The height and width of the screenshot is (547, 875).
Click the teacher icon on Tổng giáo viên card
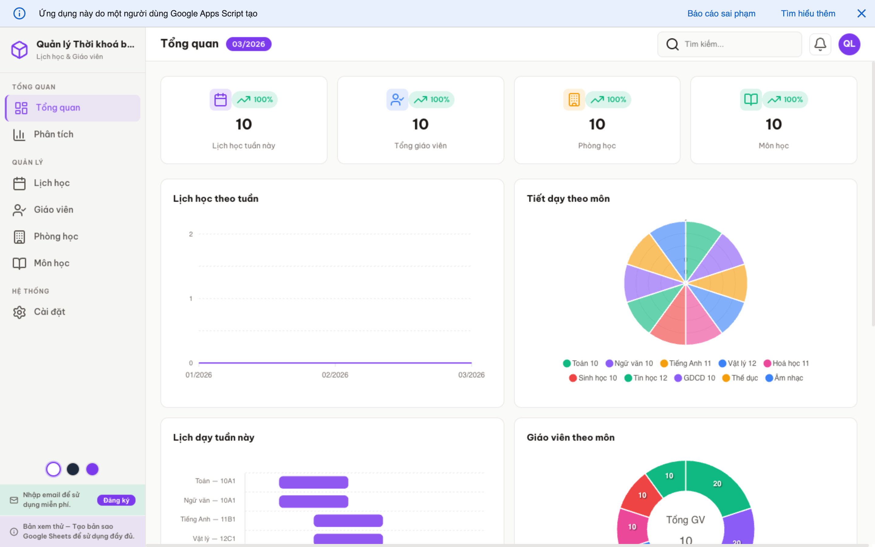click(x=397, y=99)
